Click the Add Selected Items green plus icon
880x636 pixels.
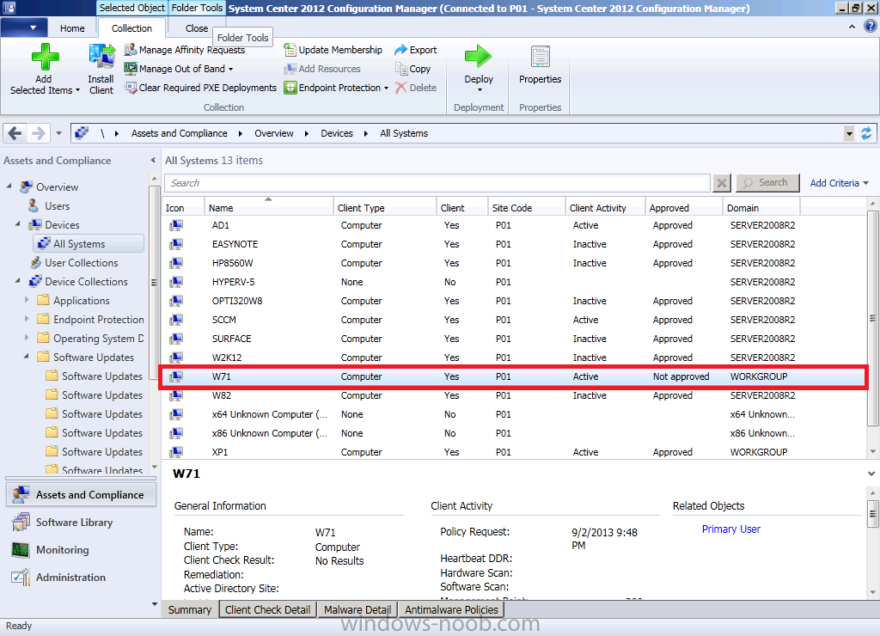click(45, 57)
